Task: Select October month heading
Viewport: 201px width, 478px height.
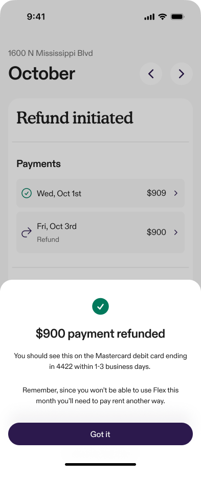Action: tap(41, 73)
